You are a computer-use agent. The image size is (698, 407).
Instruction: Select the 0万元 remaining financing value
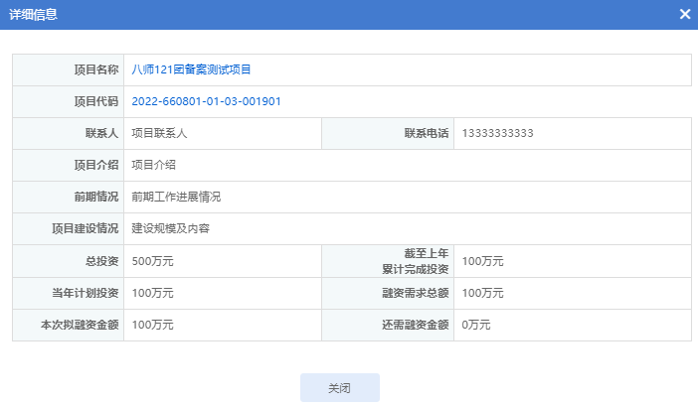(476, 325)
